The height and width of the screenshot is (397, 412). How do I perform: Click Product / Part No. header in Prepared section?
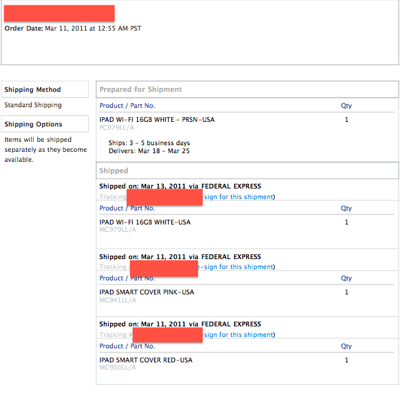127,105
